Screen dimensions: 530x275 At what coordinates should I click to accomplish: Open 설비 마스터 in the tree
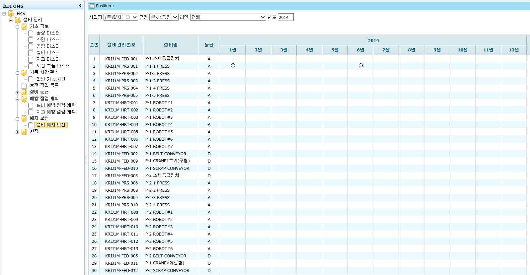point(48,53)
